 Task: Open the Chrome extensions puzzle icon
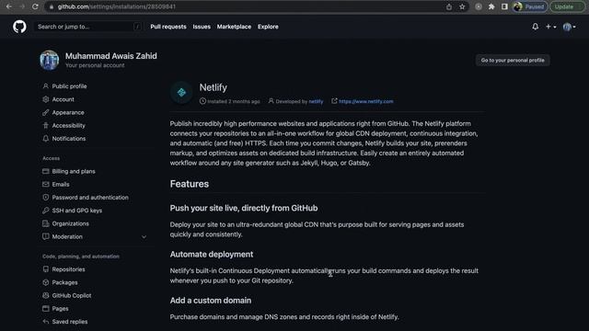491,6
